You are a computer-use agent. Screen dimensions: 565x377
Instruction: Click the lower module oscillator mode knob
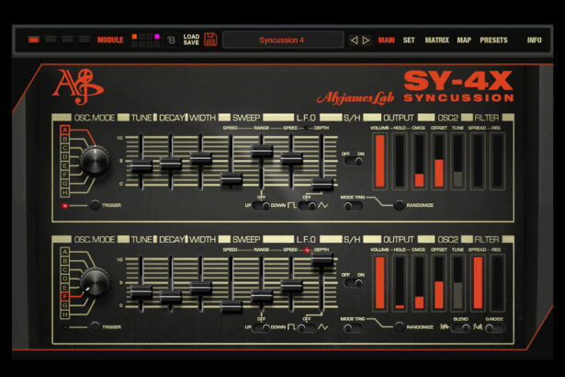coord(95,283)
